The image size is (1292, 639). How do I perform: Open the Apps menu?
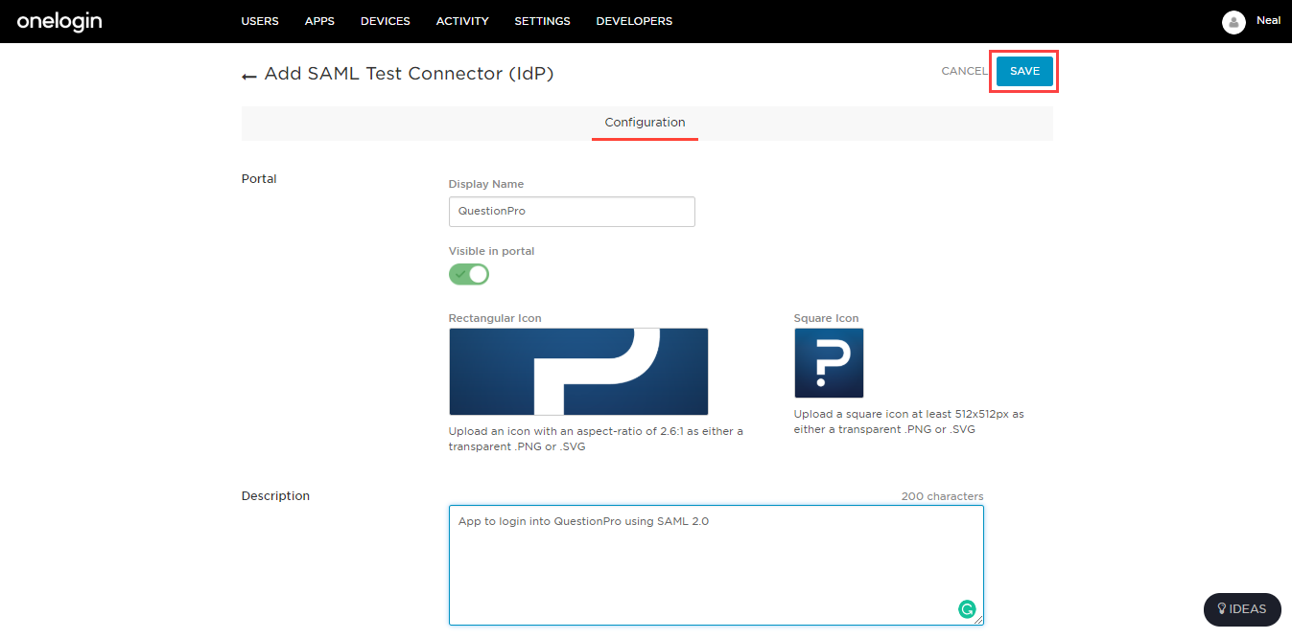tap(319, 21)
